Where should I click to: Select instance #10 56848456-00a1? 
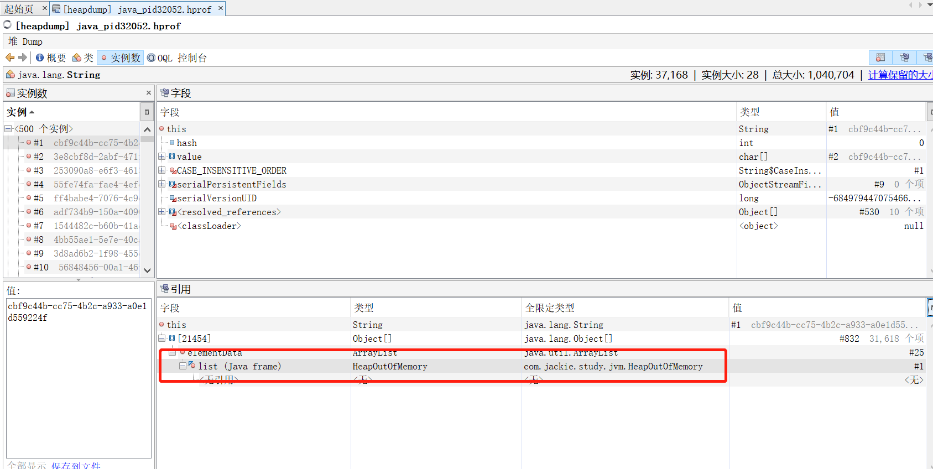click(72, 267)
